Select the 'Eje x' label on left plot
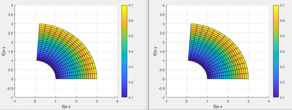This screenshot has width=292, height=110. point(66,107)
